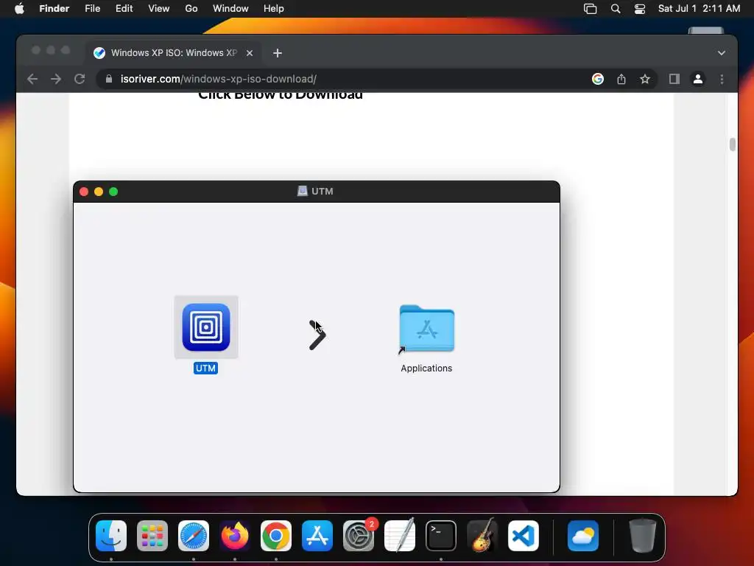Click the Applications folder label
The width and height of the screenshot is (754, 566).
pyautogui.click(x=426, y=368)
